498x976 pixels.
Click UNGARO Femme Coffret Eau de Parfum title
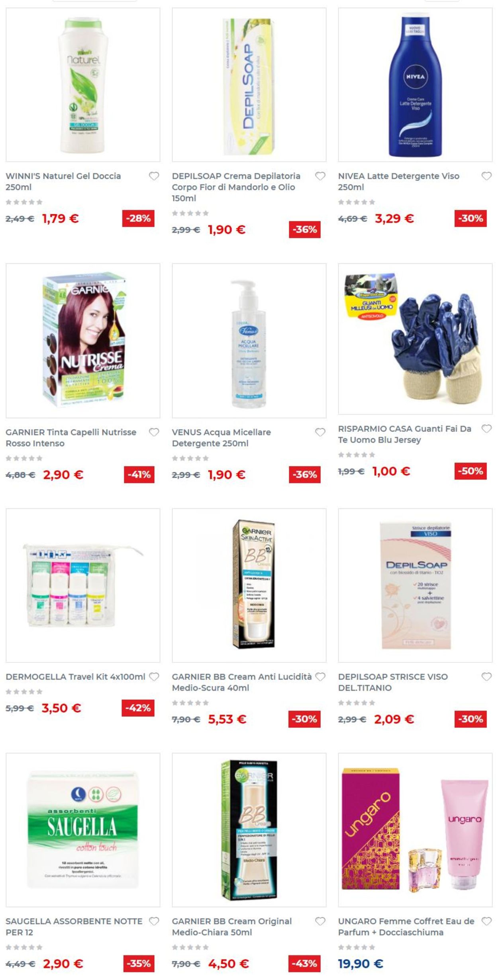406,927
